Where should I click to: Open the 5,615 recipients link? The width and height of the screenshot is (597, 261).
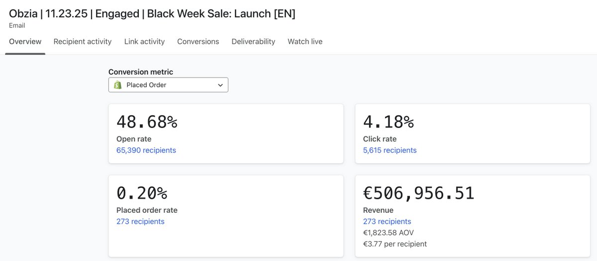click(x=390, y=150)
